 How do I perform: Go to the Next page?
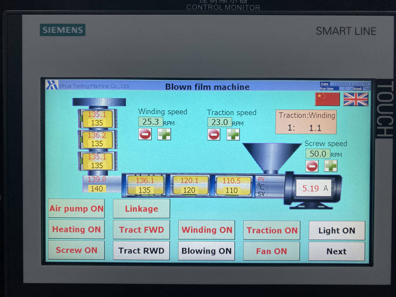(x=337, y=251)
